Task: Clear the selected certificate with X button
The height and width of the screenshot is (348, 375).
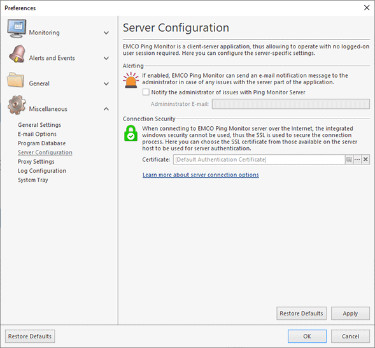Action: click(365, 159)
